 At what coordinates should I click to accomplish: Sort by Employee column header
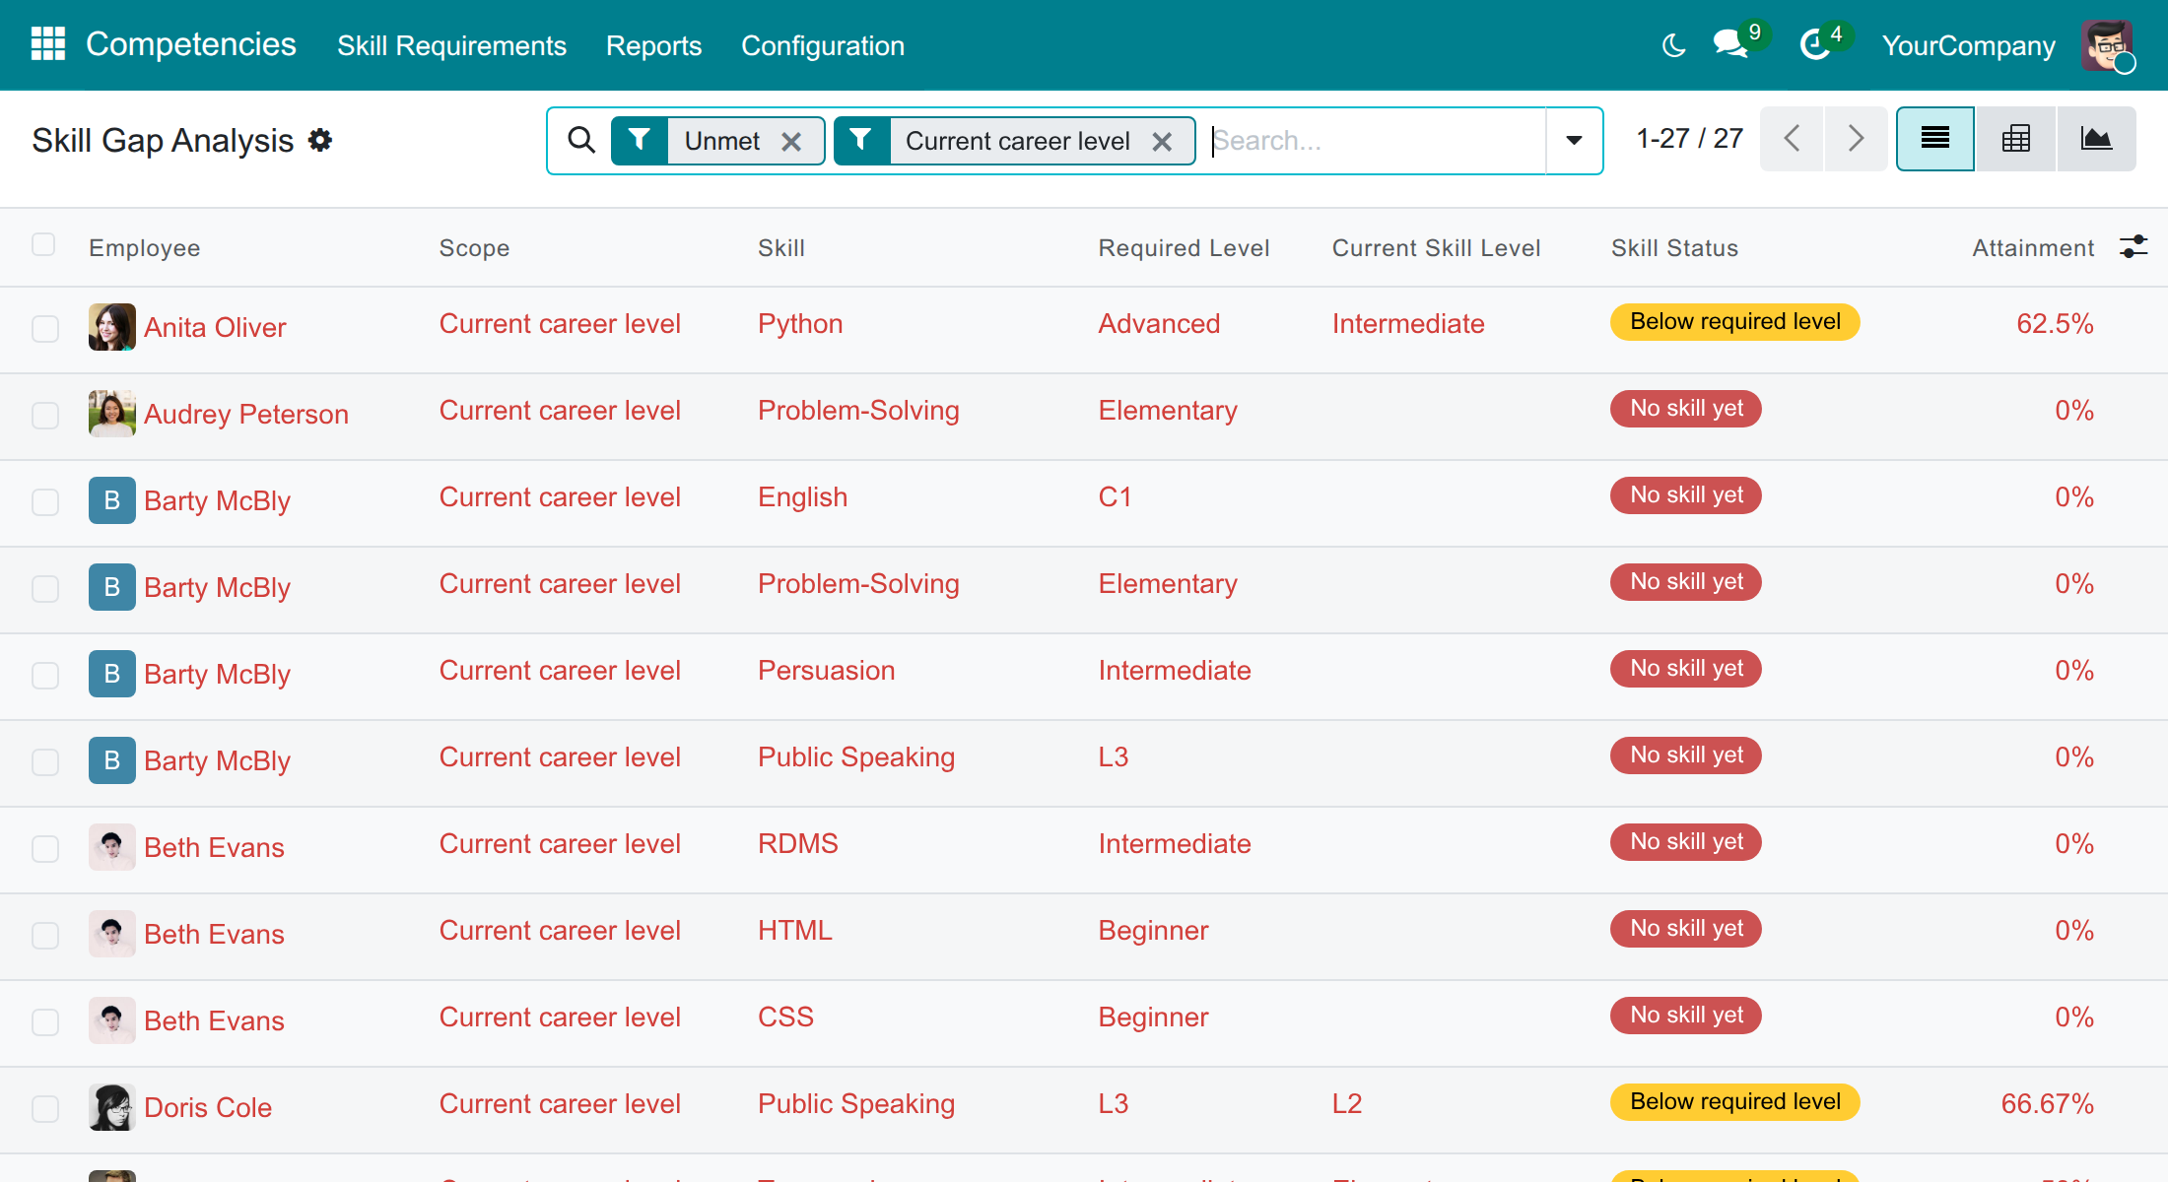tap(145, 248)
